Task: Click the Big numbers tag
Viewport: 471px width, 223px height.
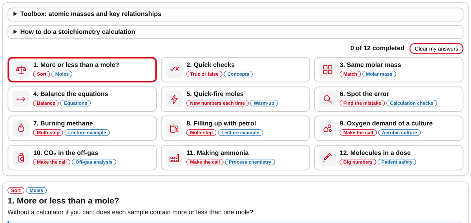Action: coord(358,162)
